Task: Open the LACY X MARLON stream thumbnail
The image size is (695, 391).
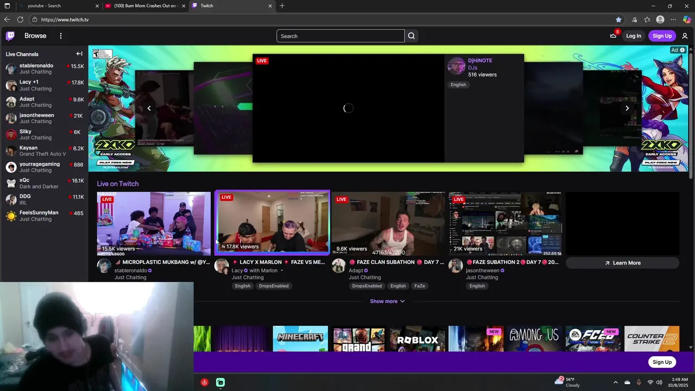Action: (x=272, y=222)
